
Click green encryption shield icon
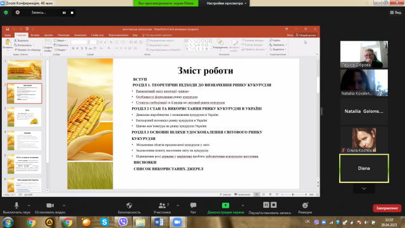(6, 13)
